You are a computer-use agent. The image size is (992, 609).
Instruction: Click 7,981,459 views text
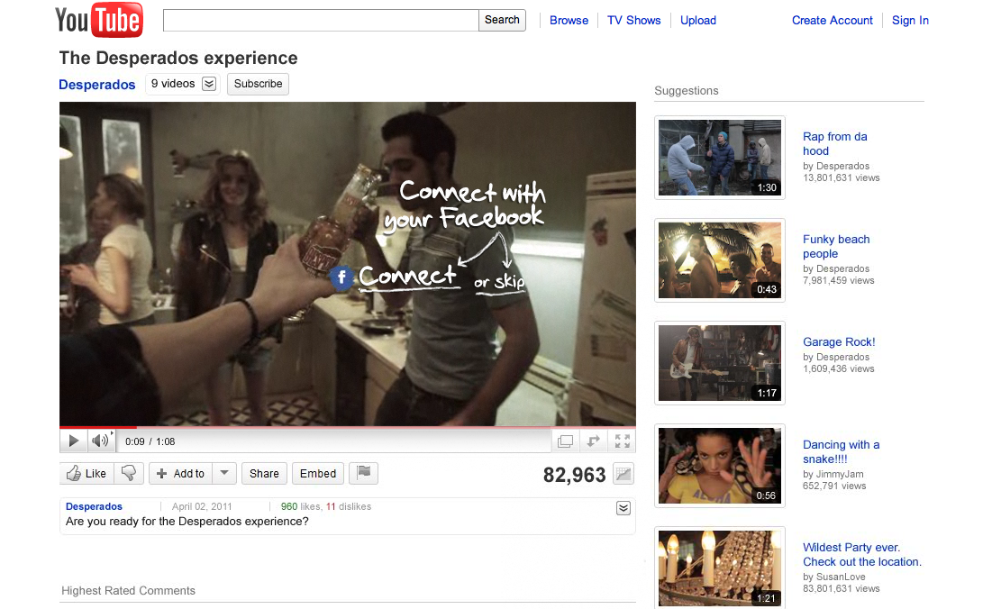(x=839, y=280)
